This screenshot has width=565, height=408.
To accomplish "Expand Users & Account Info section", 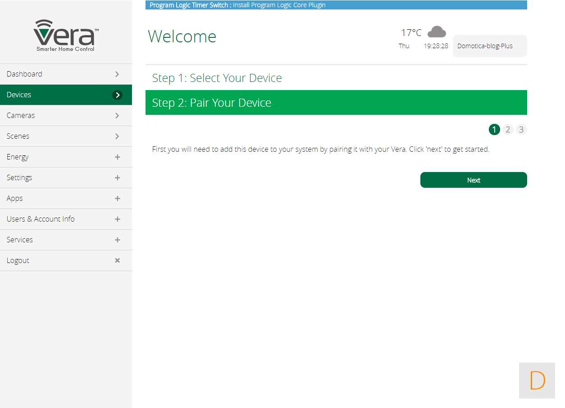I will coord(117,219).
